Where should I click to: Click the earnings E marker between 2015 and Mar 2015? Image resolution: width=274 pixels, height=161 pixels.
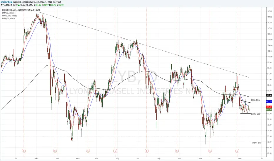(88, 151)
